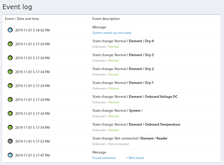224x165 pixels.
Task: Click 'Element / Onboard Voltage DC' event title
Action: [x=153, y=97]
